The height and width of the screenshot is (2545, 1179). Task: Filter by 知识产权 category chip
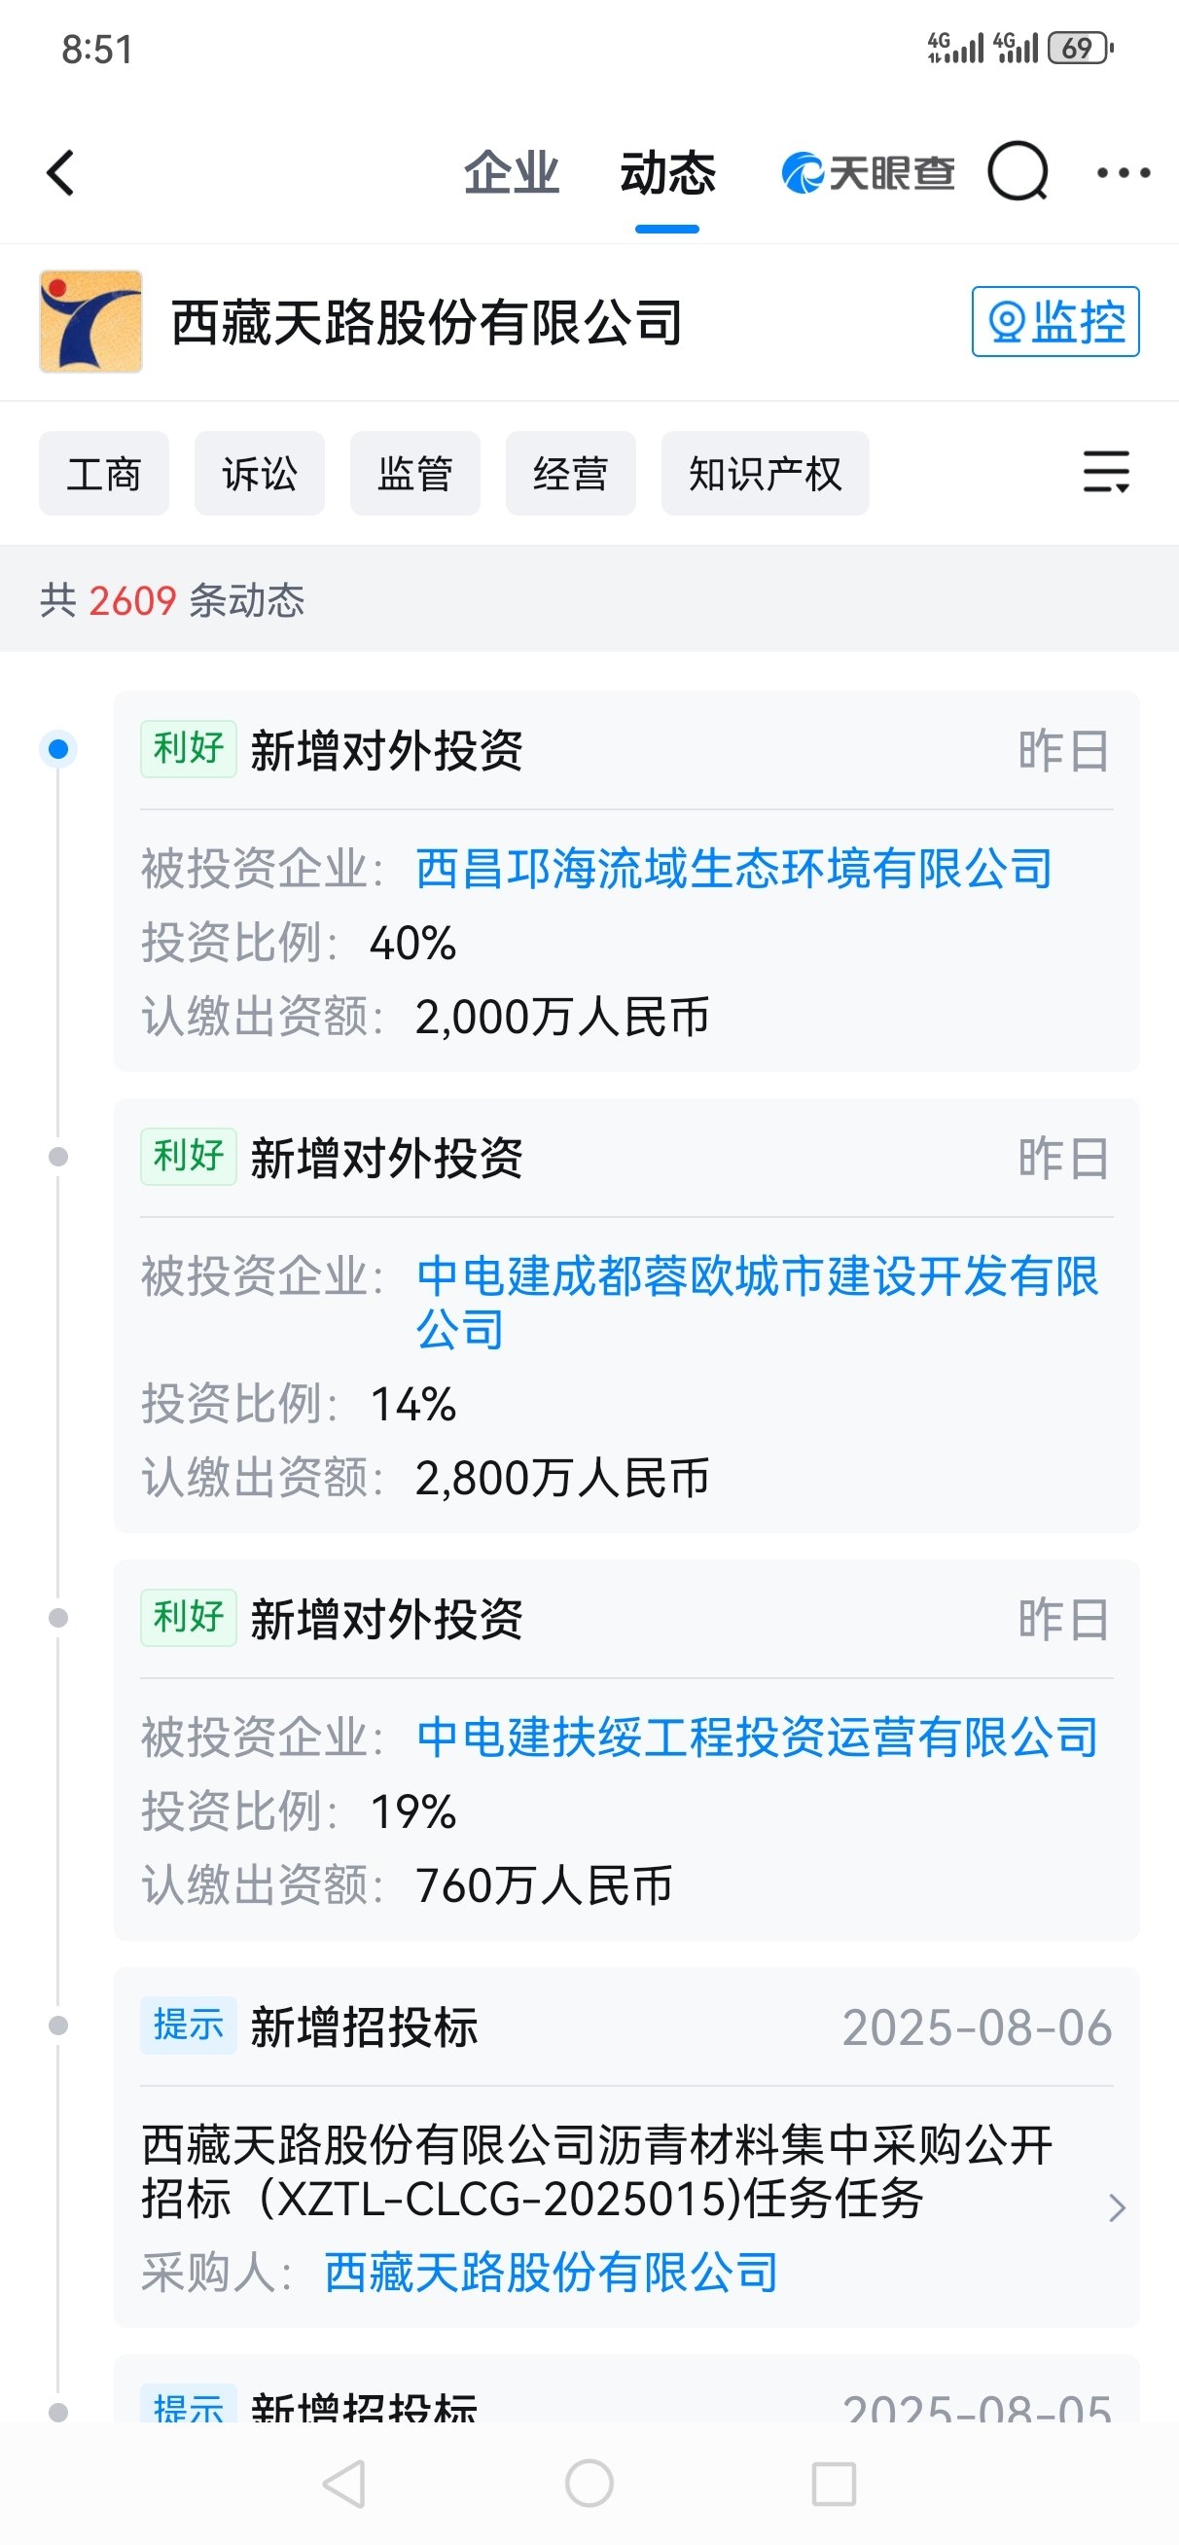point(765,473)
